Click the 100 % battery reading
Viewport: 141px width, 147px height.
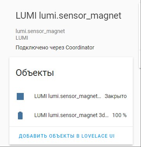click(120, 115)
